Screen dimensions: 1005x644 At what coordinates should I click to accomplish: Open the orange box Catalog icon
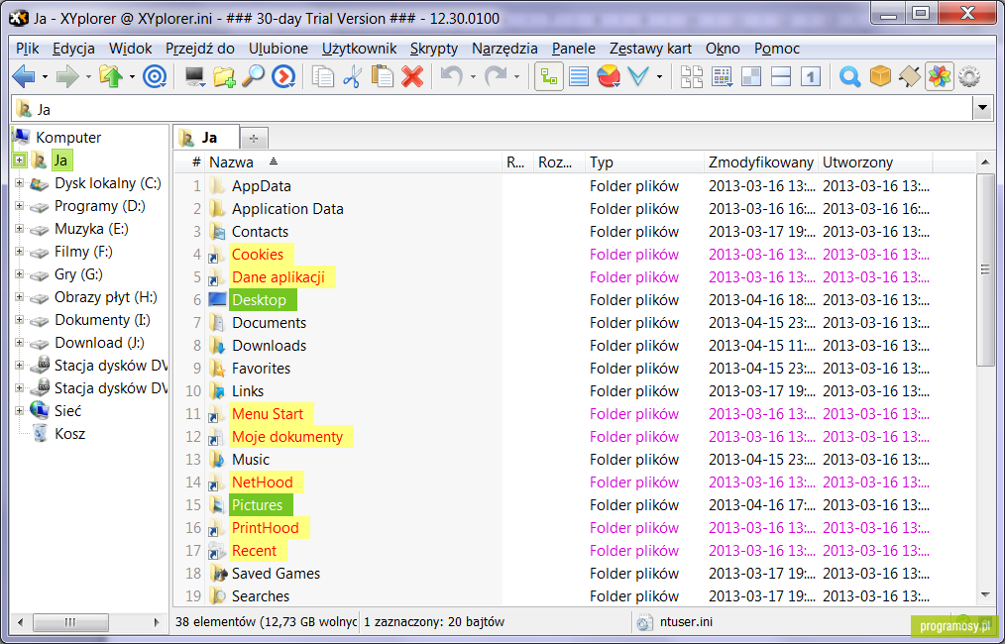(x=880, y=77)
